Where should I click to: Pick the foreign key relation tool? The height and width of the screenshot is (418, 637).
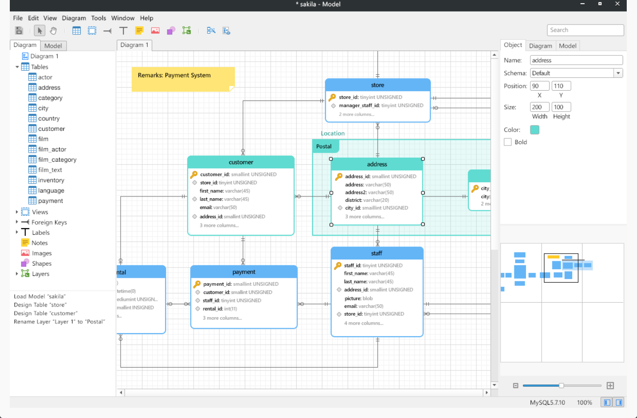(x=108, y=30)
